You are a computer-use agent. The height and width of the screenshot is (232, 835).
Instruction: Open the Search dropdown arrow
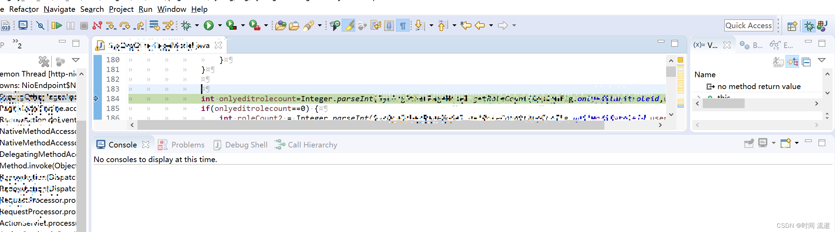[x=320, y=25]
